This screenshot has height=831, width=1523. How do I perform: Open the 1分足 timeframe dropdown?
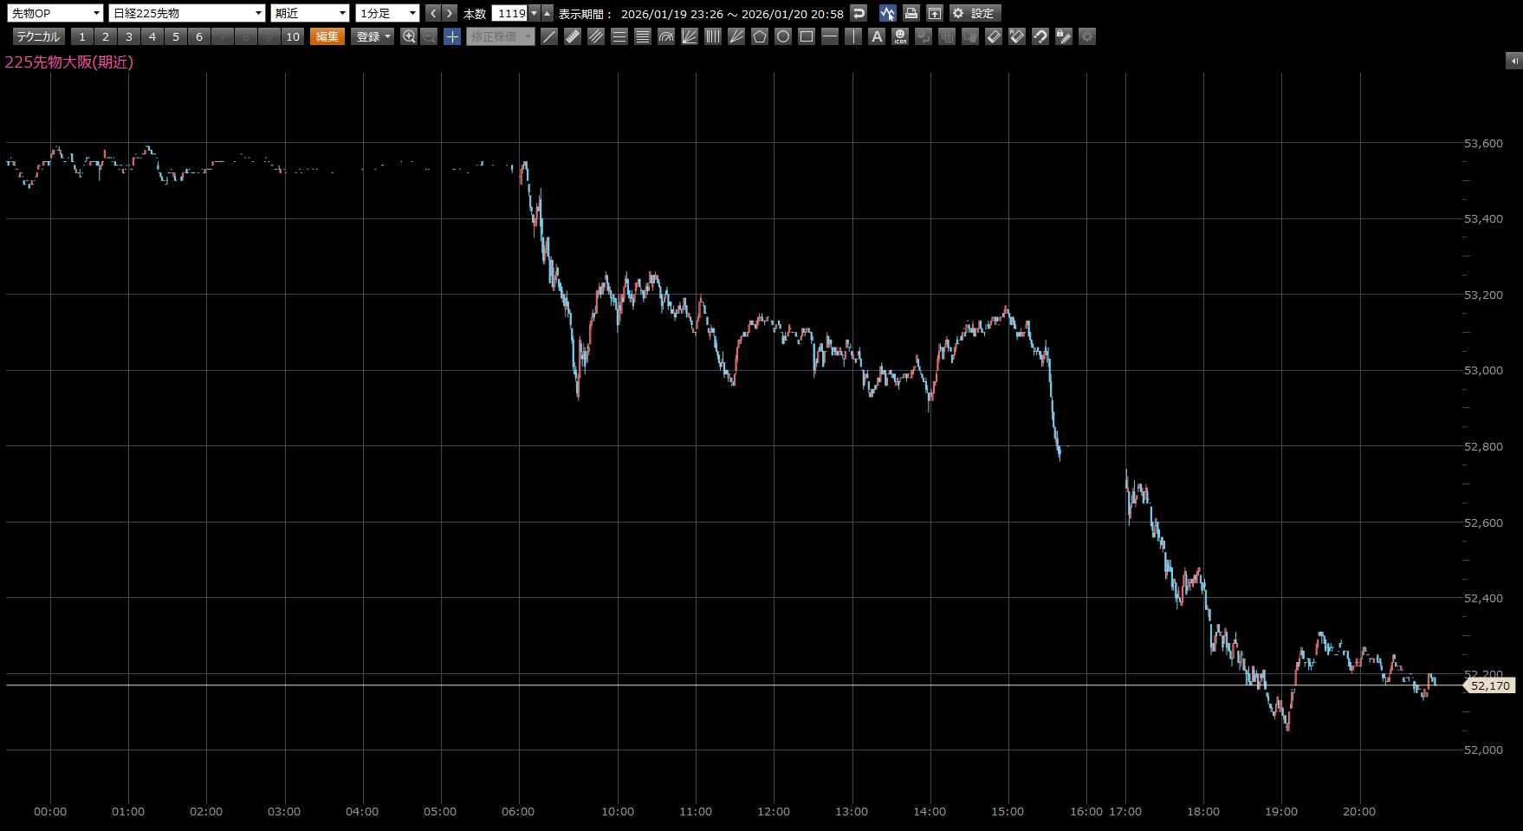(387, 13)
